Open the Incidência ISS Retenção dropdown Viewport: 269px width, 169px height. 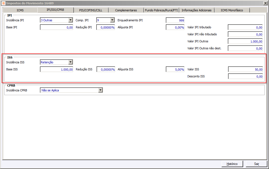point(71,62)
